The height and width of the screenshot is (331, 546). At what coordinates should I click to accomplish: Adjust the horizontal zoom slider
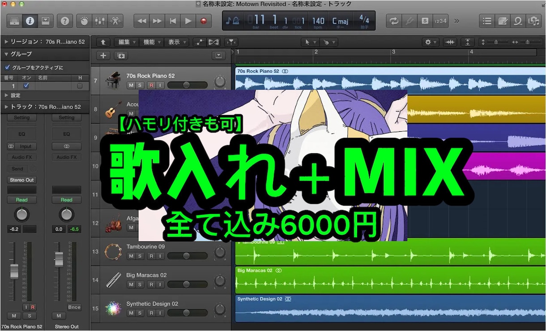click(527, 42)
